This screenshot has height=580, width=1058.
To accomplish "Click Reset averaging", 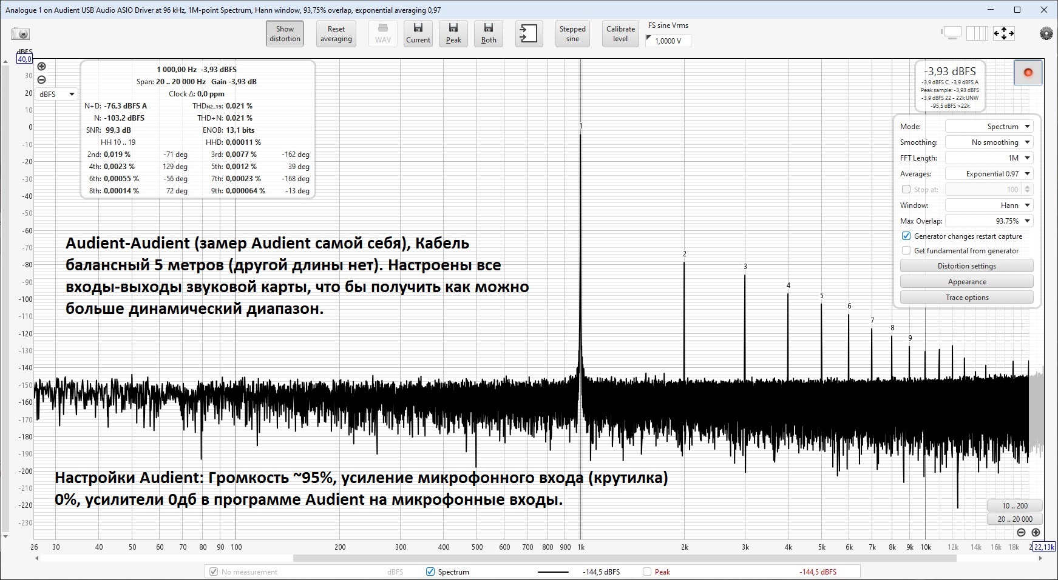I will click(x=336, y=34).
